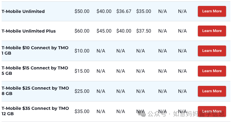Screen dimensions: 232x123
Task: Click Learn More for $35 Connect 12 GB
Action: (212, 111)
